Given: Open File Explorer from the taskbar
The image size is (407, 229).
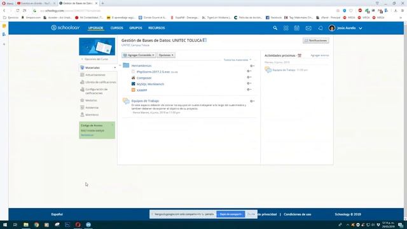Looking at the screenshot, I should pyautogui.click(x=26, y=225).
